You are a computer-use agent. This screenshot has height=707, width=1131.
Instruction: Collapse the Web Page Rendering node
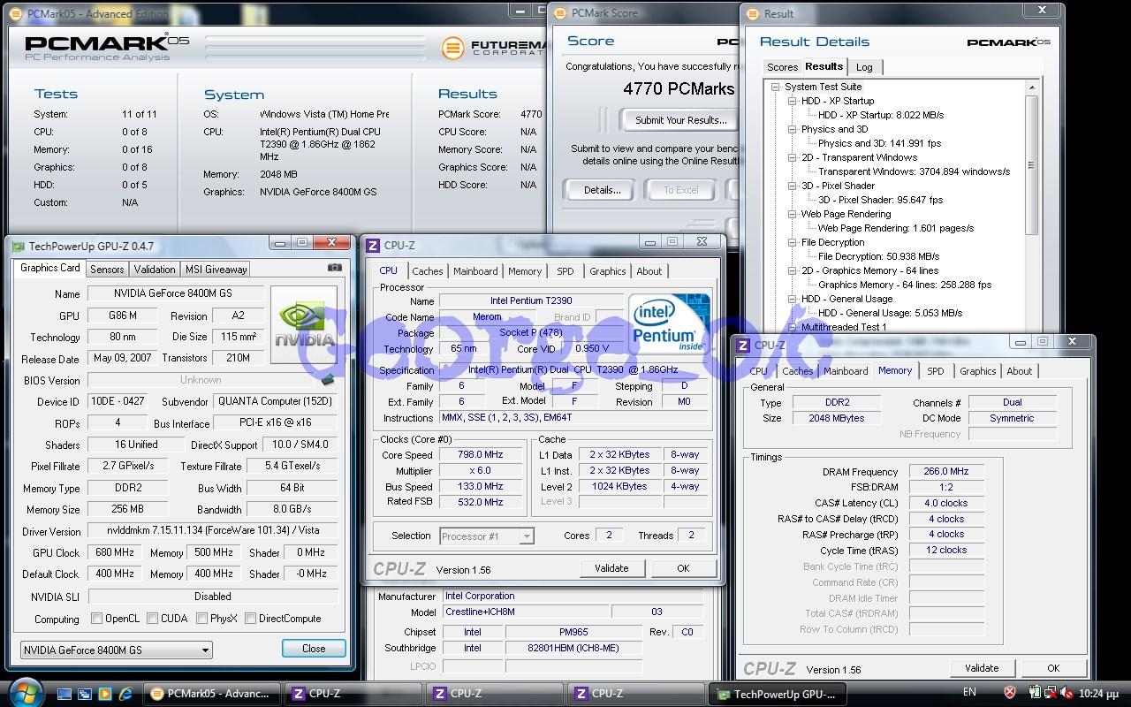click(x=793, y=214)
